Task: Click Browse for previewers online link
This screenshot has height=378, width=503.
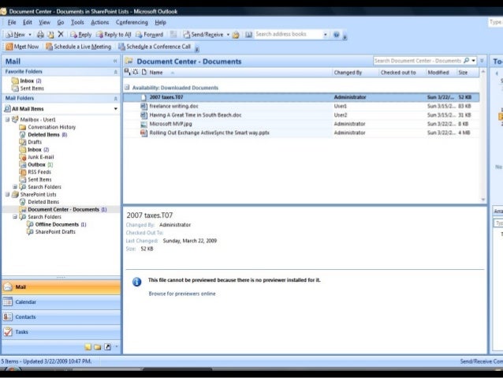Action: (182, 294)
